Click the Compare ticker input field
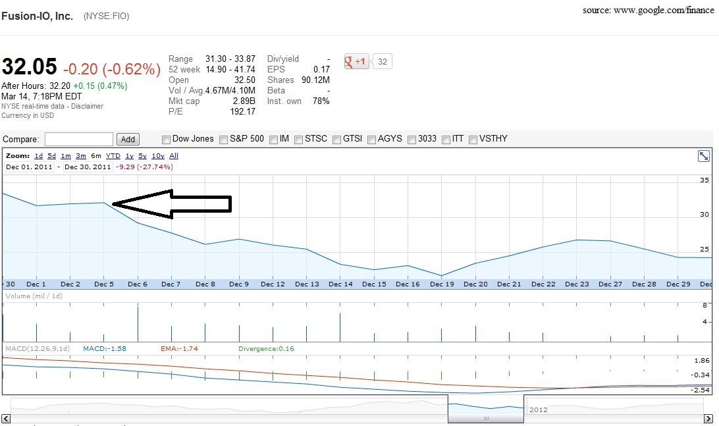Image resolution: width=719 pixels, height=426 pixels. [79, 139]
